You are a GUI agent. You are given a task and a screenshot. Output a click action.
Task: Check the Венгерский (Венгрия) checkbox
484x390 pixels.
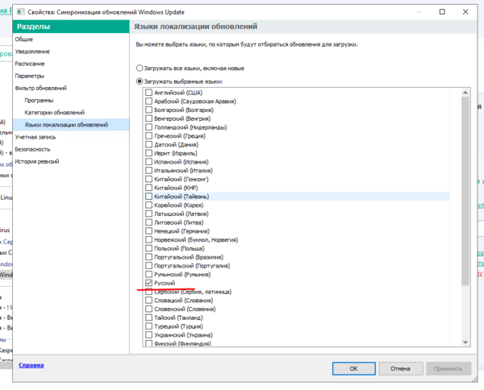148,118
